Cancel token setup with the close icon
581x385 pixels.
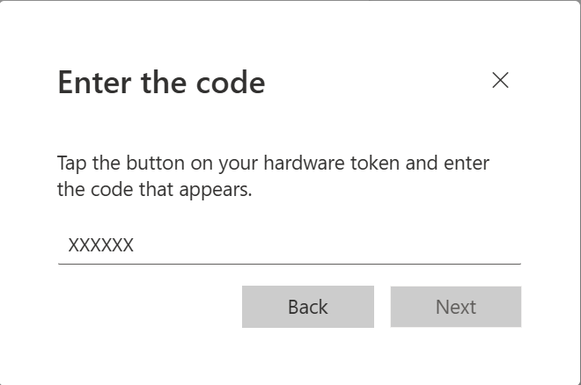tap(500, 80)
